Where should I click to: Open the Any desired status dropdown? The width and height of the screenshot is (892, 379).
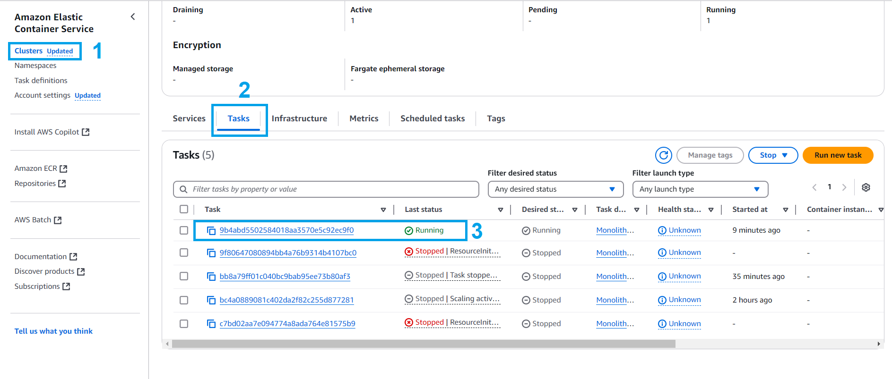(555, 189)
